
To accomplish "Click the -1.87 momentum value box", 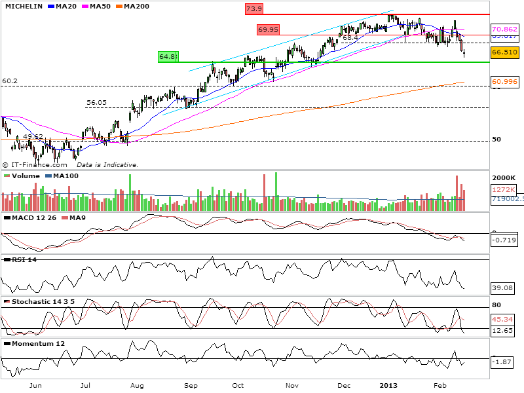I will 502,362.
